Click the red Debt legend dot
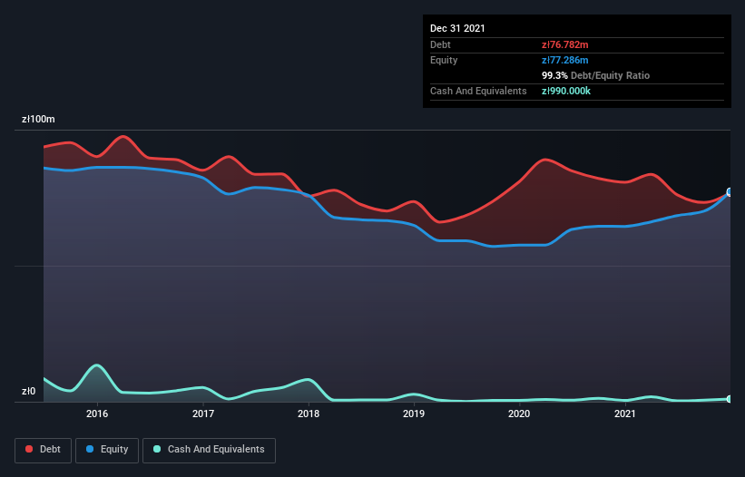745x477 pixels. click(29, 449)
